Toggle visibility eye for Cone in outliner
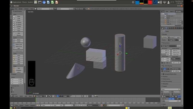Image resolution: width=193 pixels, height=109 pixels. [177, 20]
